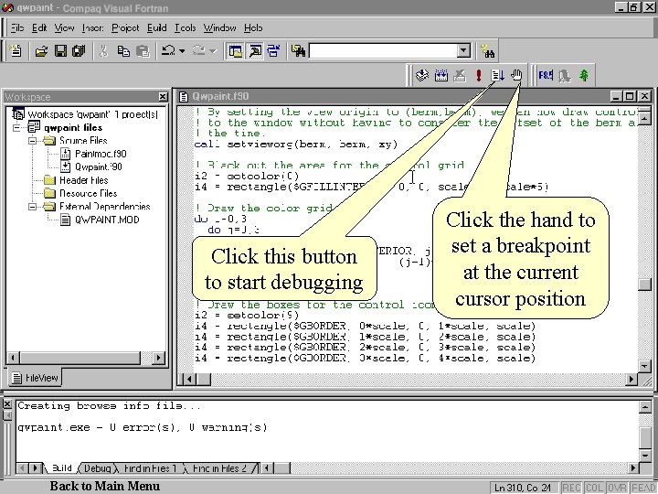The height and width of the screenshot is (494, 658).
Task: Toggle the Workspace window toolbar button
Action: point(236,51)
